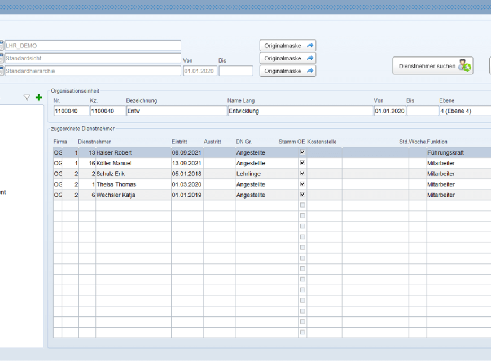Screen dimensions: 491x361
Task: Click person search icon on Dienstnehmer suchen
Action: pos(464,66)
